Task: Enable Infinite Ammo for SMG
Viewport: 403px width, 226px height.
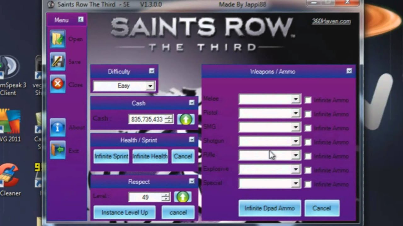Action: coord(308,128)
